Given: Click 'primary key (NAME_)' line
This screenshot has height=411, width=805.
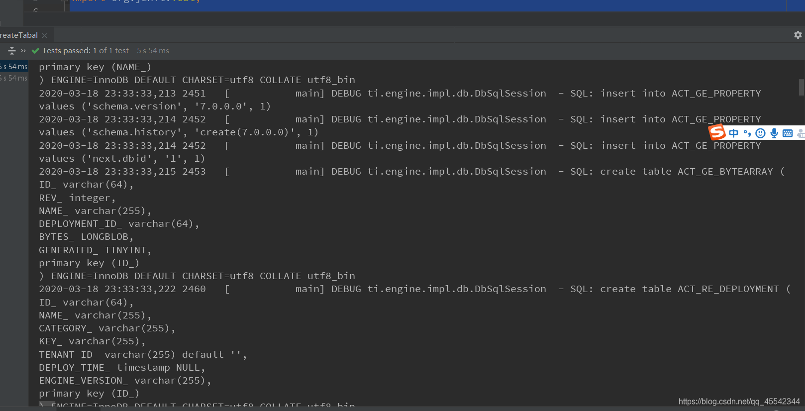Looking at the screenshot, I should pyautogui.click(x=95, y=67).
